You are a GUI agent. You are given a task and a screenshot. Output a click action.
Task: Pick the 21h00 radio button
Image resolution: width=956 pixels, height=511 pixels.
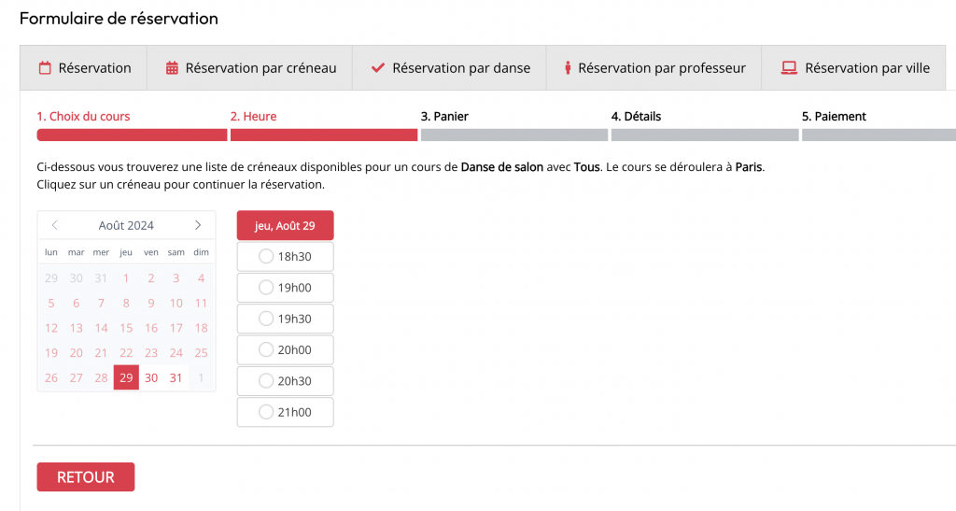[266, 412]
